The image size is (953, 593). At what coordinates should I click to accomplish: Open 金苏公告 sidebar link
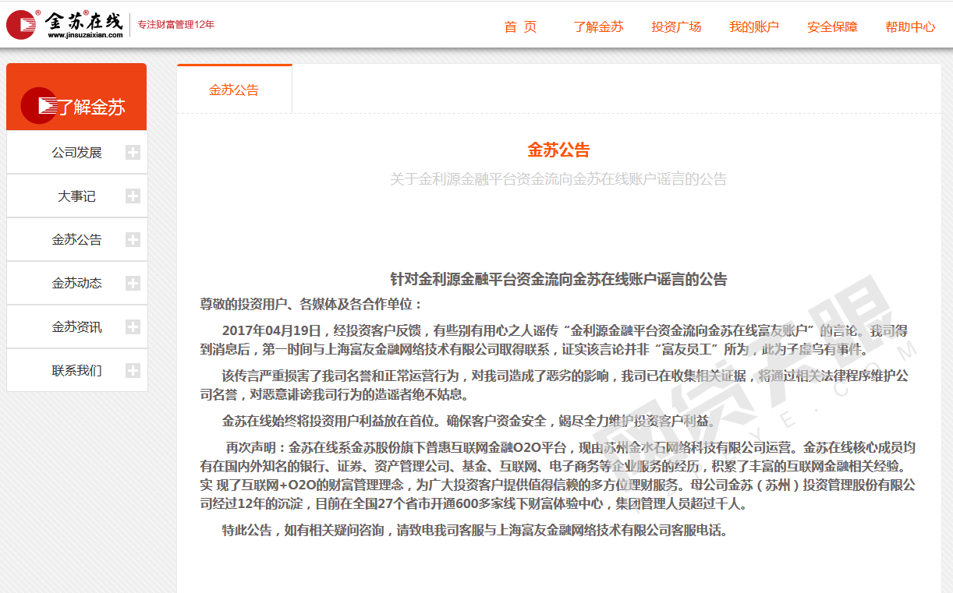click(77, 240)
